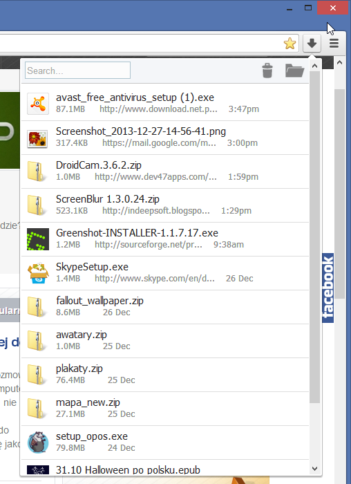Open 31.10 Halloween po polsku.epub
This screenshot has height=484, width=351.
tap(128, 470)
